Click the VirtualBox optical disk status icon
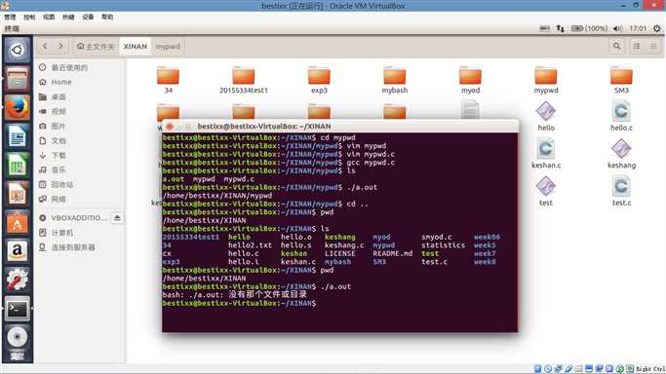Image resolution: width=666 pixels, height=374 pixels. coord(548,369)
